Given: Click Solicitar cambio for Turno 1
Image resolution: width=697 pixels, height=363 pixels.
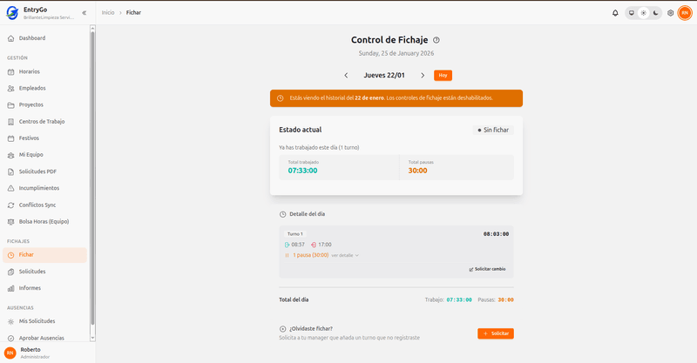Looking at the screenshot, I should [x=487, y=269].
